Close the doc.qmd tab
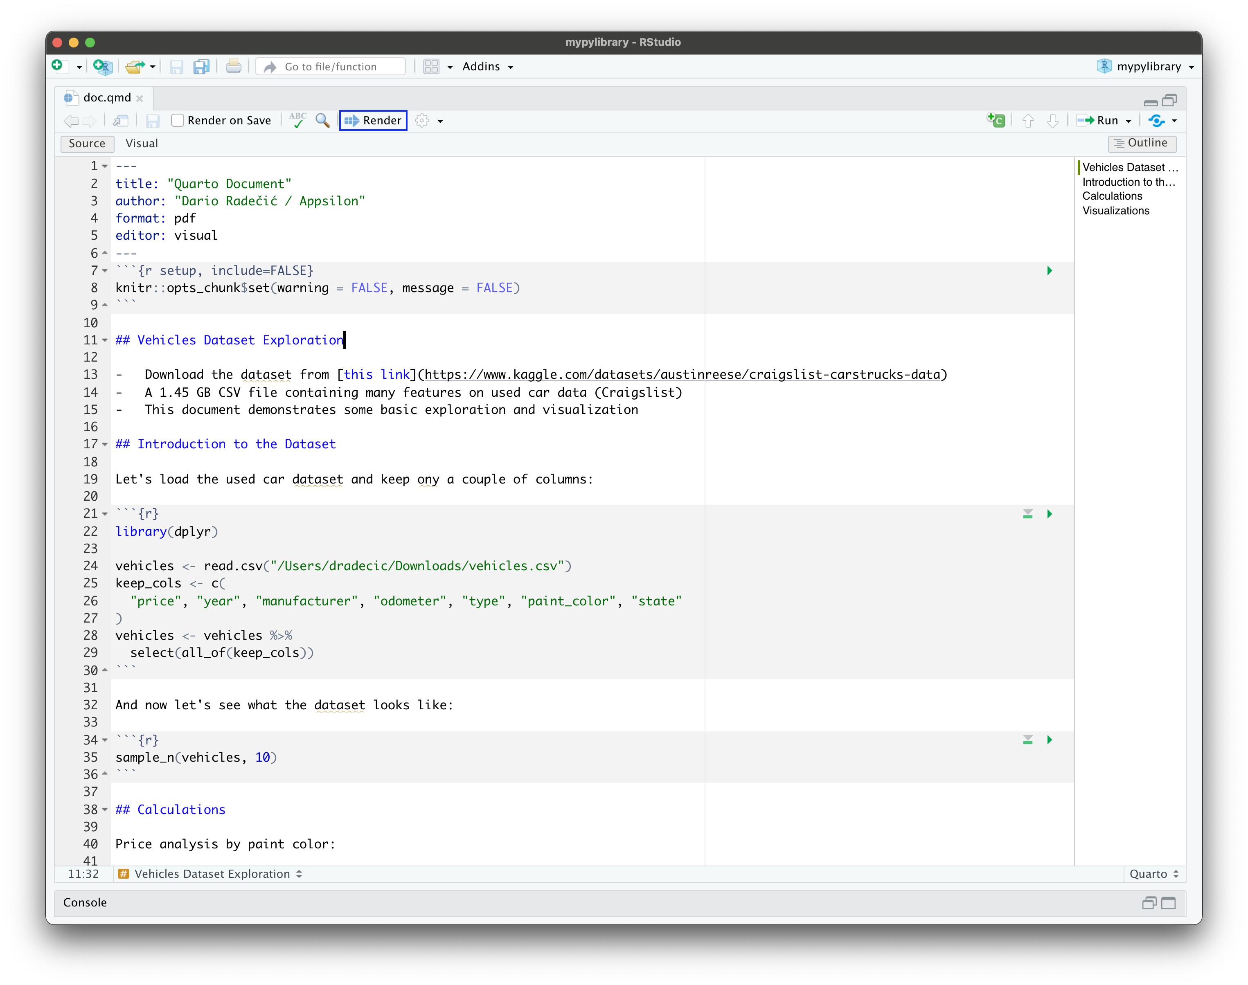 point(140,99)
